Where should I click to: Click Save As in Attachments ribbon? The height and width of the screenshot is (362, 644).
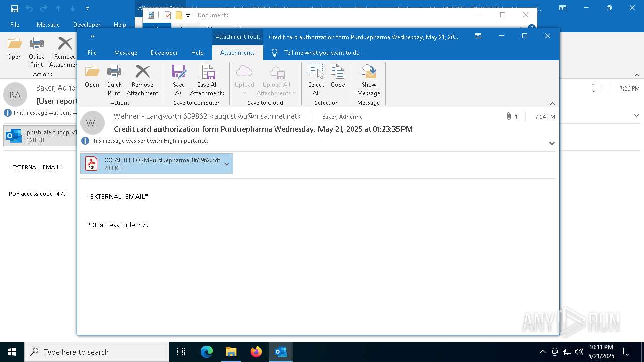point(179,80)
